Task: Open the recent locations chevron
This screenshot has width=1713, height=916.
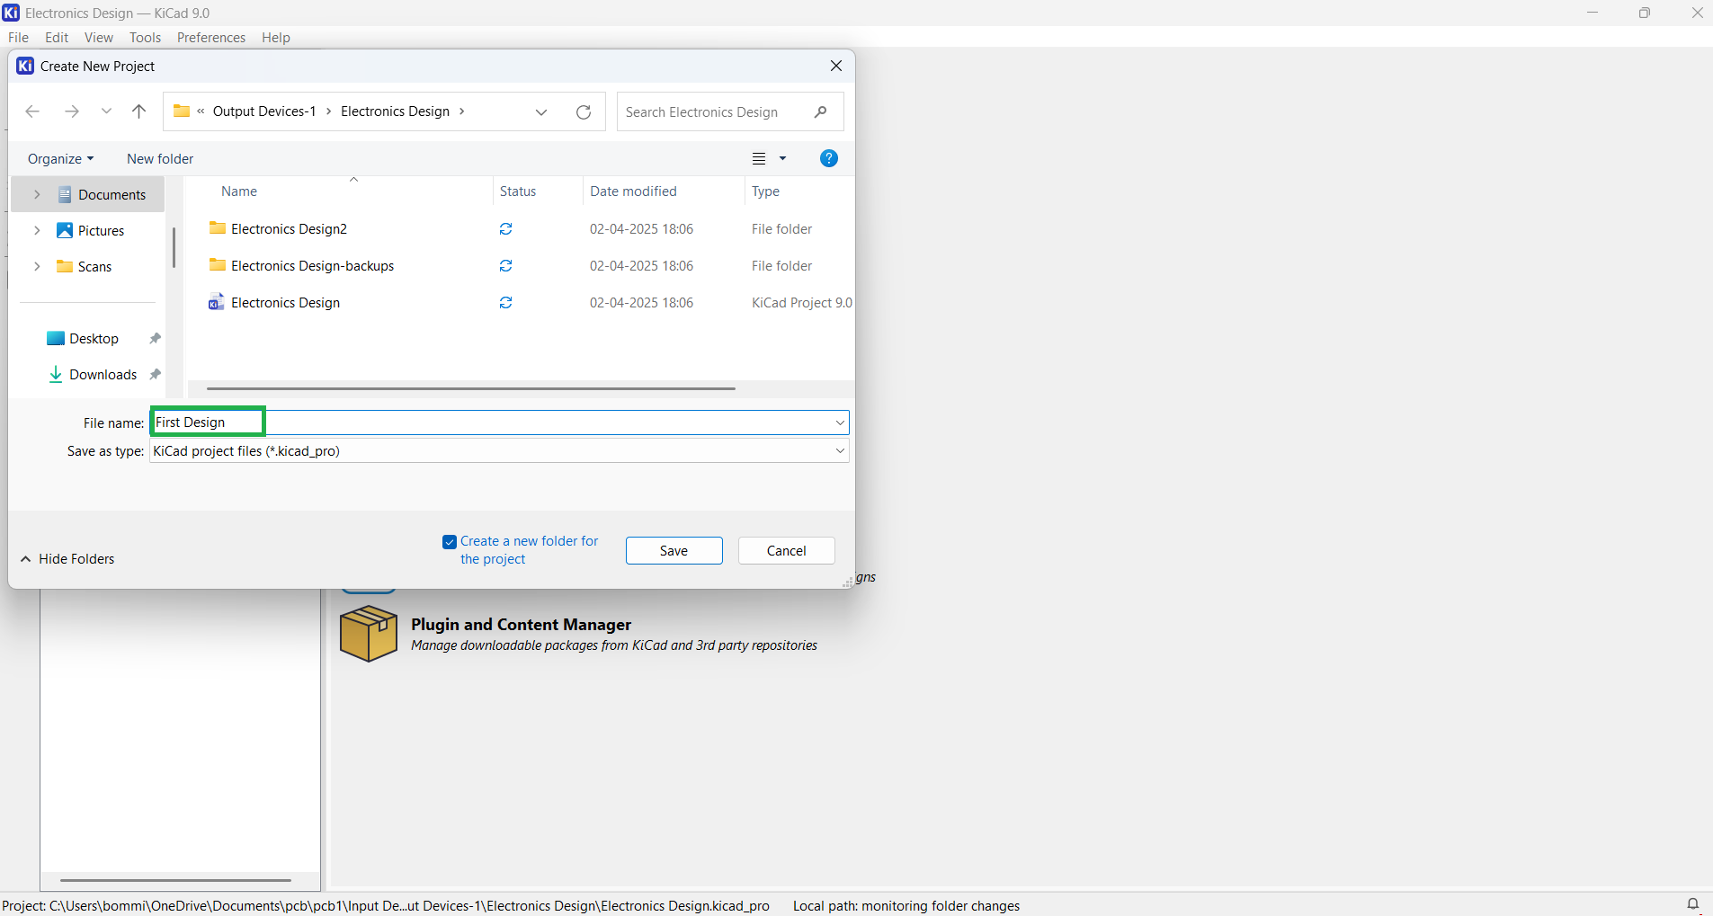Action: 106,111
